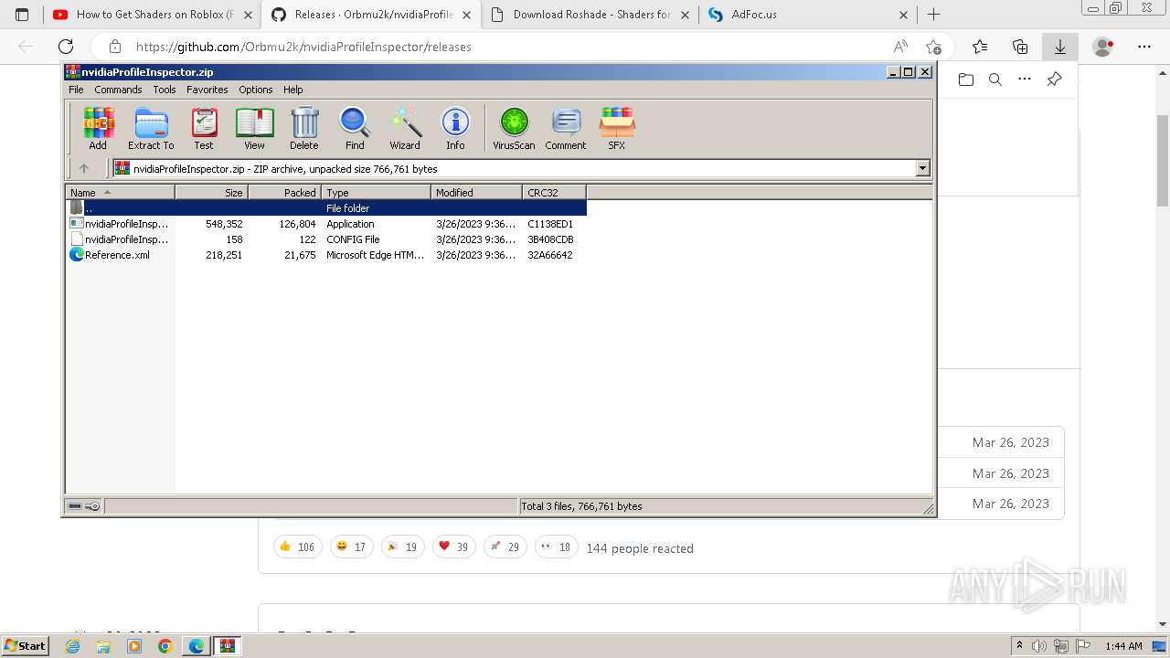Select the Reference.xml file
The width and height of the screenshot is (1170, 658).
pyautogui.click(x=326, y=255)
